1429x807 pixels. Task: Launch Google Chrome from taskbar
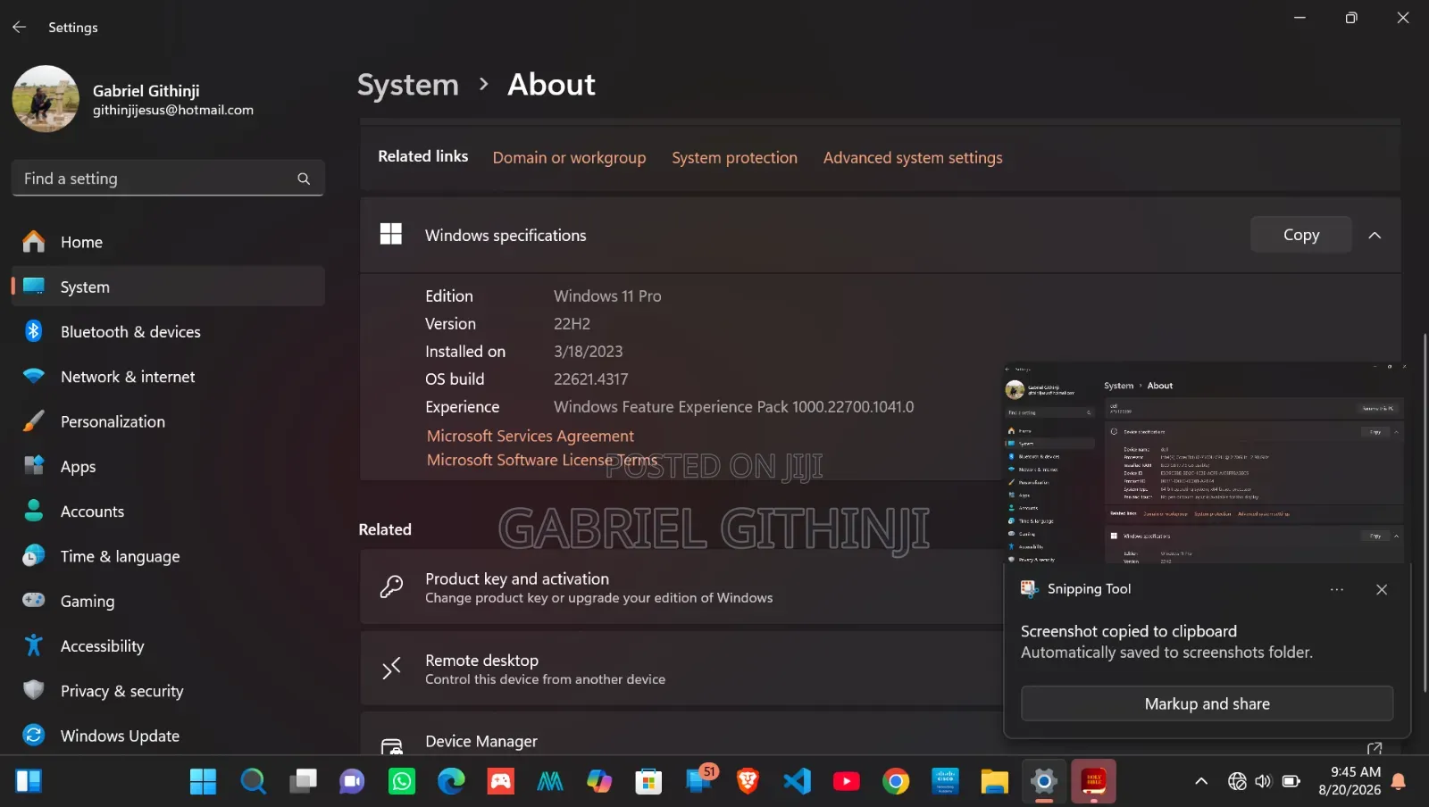tap(896, 782)
